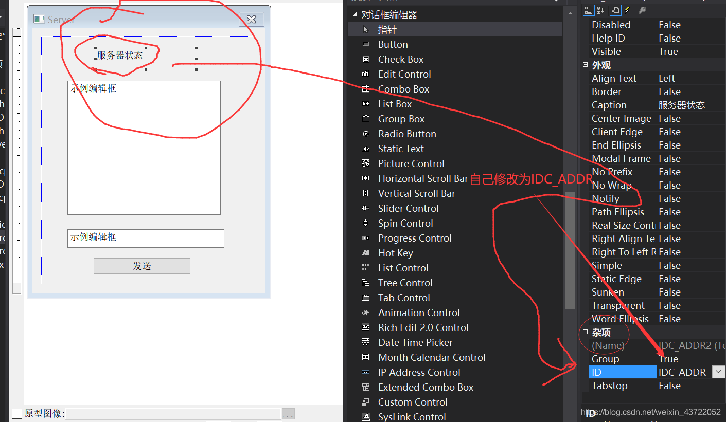This screenshot has width=726, height=422.
Task: Select the Transparent property row
Action: (658, 305)
